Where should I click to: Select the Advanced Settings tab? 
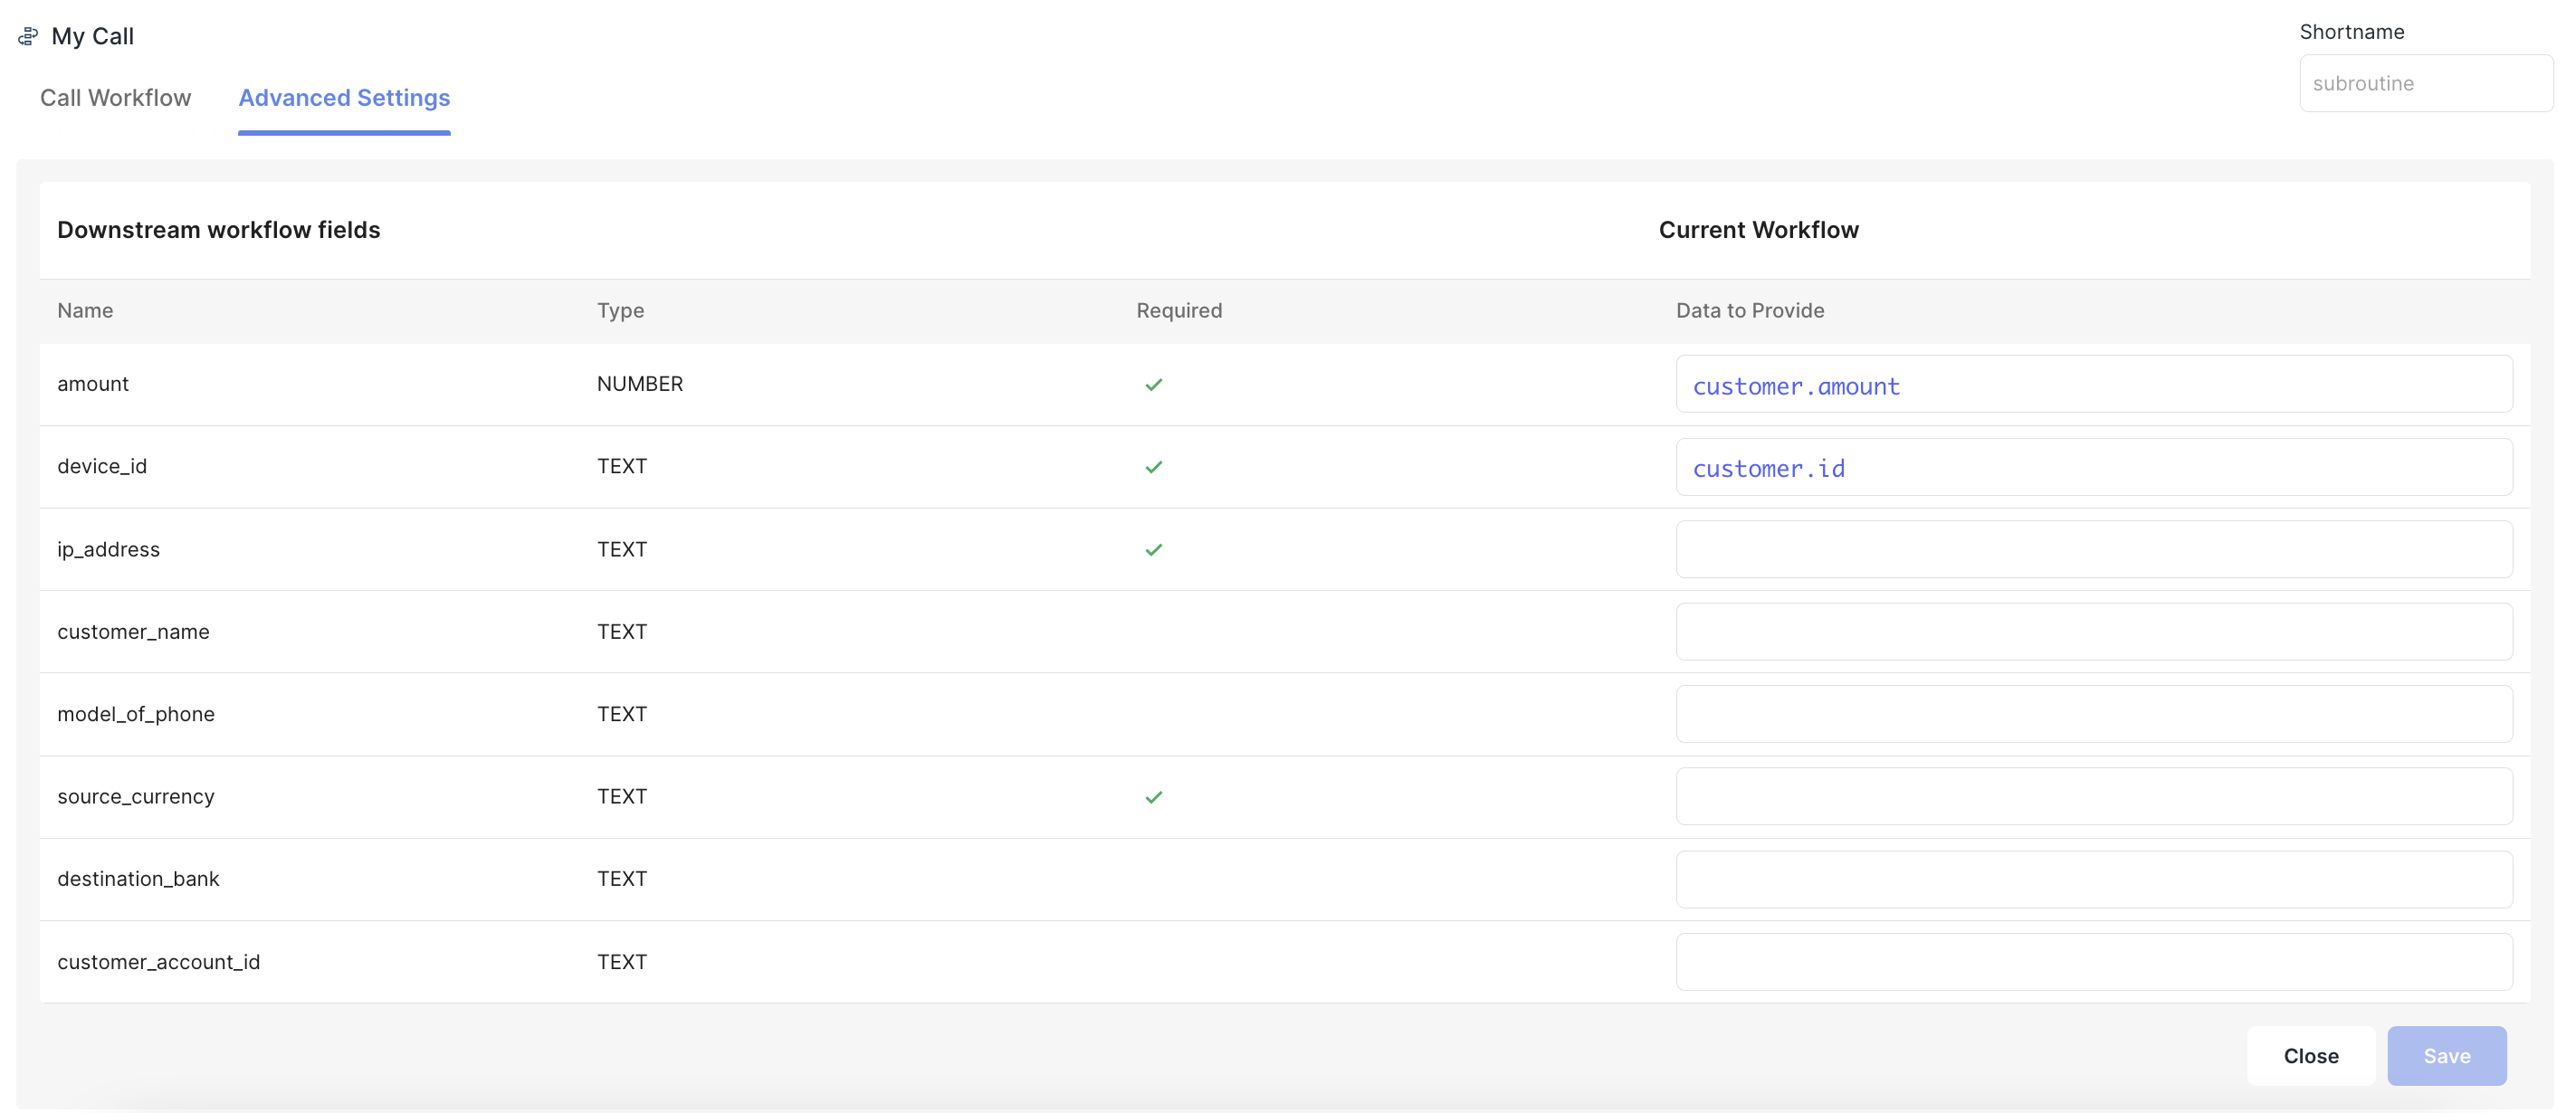344,98
